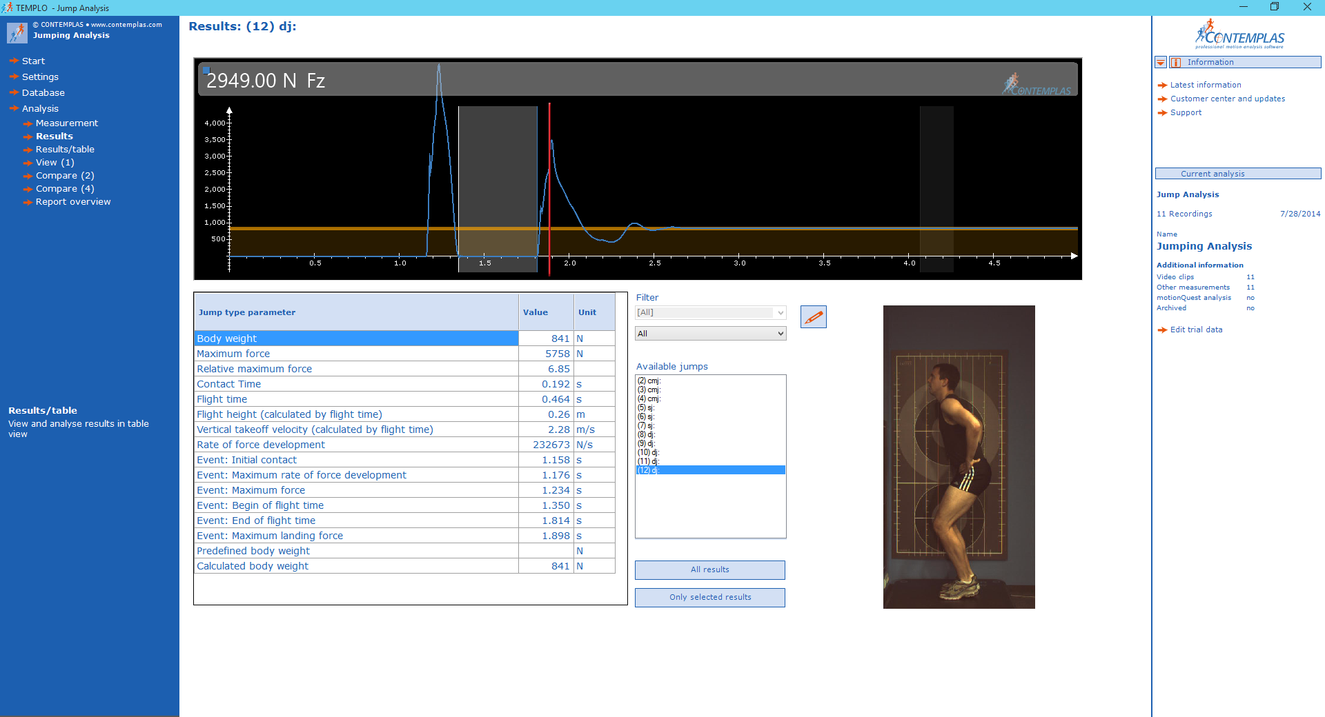Click the arrow icon next to Support
Image resolution: width=1325 pixels, height=717 pixels.
coord(1162,113)
